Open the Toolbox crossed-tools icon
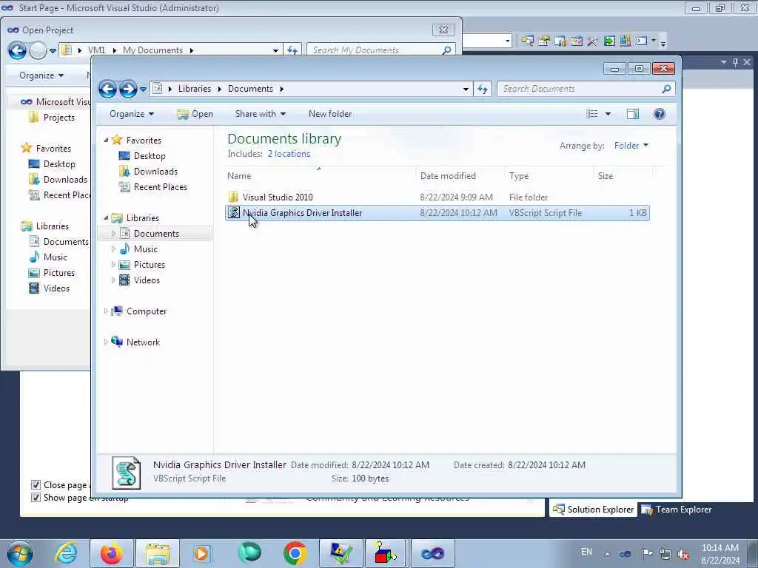The height and width of the screenshot is (568, 758). pyautogui.click(x=593, y=41)
